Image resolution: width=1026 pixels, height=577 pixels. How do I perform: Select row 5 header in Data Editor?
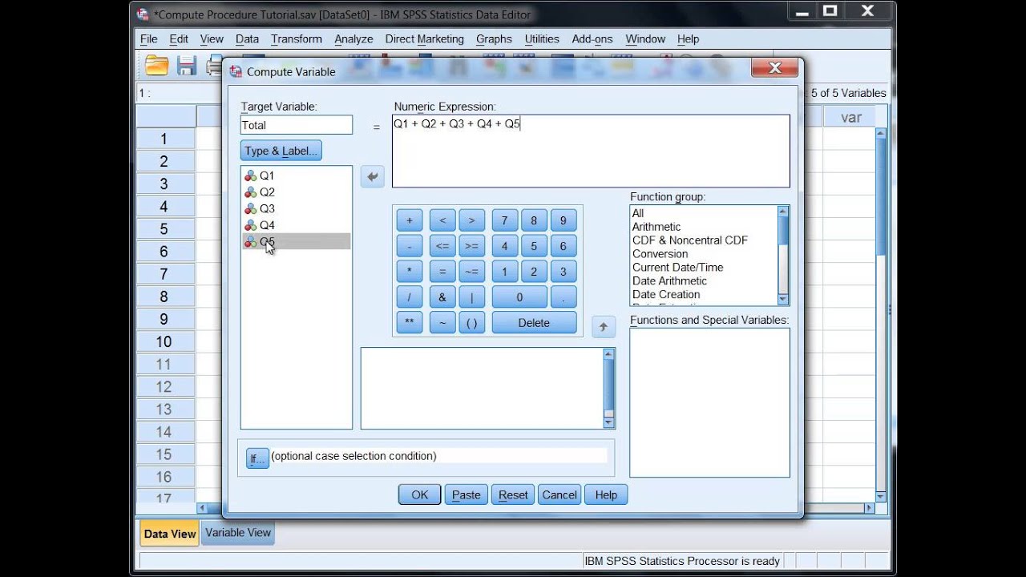click(x=164, y=229)
